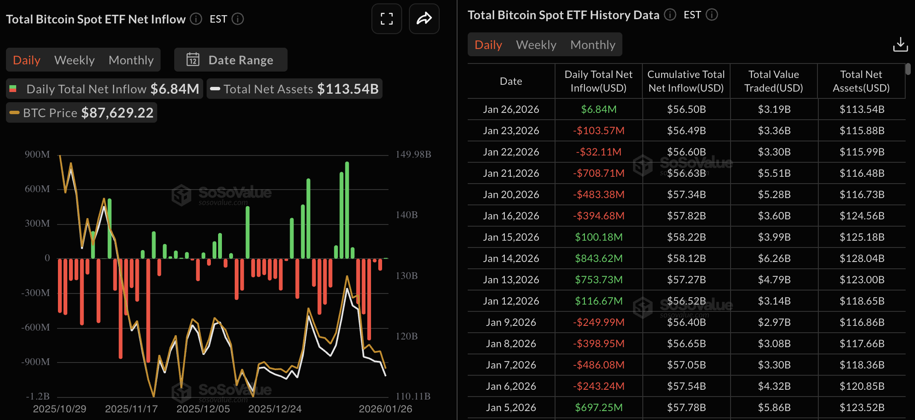
Task: Click the Jan 21,2026 table row
Action: point(686,173)
